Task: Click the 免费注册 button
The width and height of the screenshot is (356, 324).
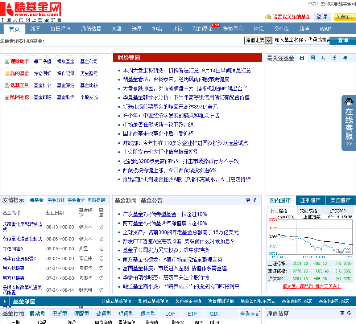Action: point(345,17)
